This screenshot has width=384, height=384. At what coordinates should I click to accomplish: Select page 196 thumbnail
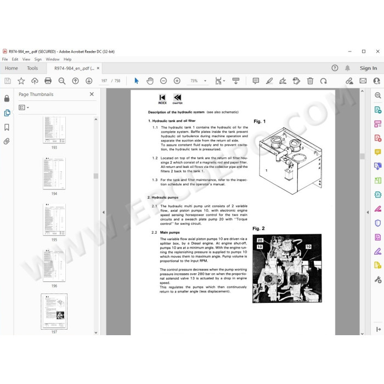pyautogui.click(x=54, y=266)
